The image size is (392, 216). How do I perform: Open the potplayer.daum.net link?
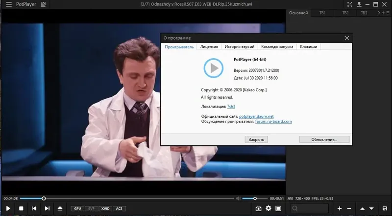[x=256, y=116]
